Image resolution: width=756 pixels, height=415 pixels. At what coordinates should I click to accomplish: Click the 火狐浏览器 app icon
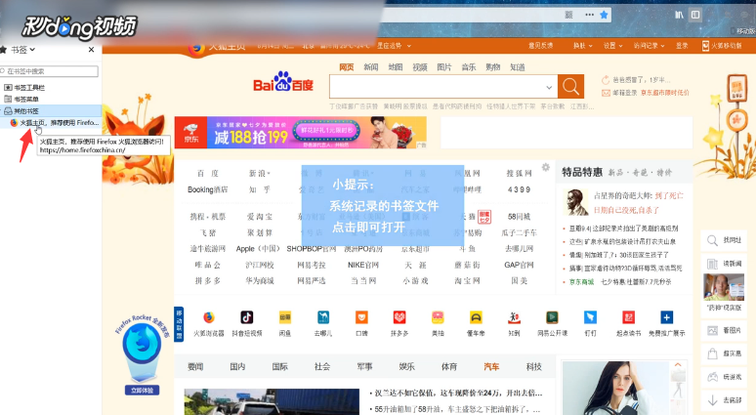209,317
